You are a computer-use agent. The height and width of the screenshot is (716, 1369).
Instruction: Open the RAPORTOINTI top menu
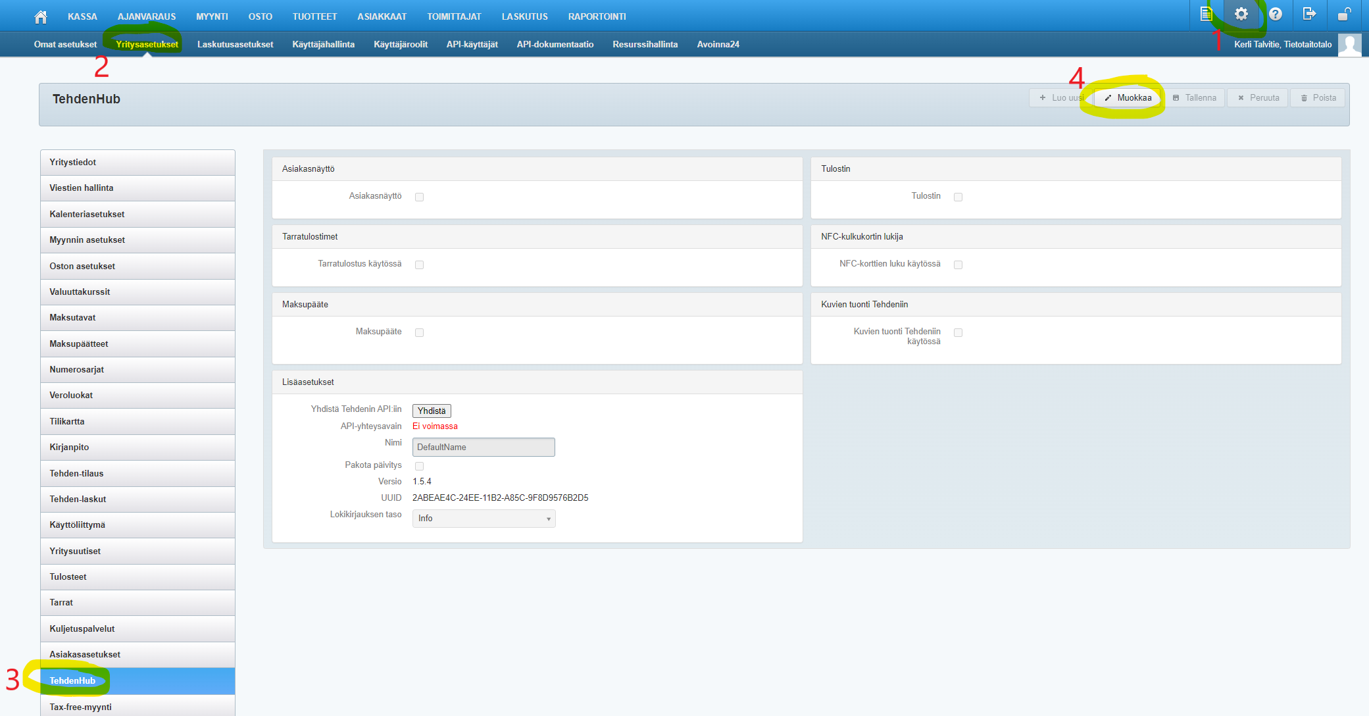pyautogui.click(x=597, y=16)
